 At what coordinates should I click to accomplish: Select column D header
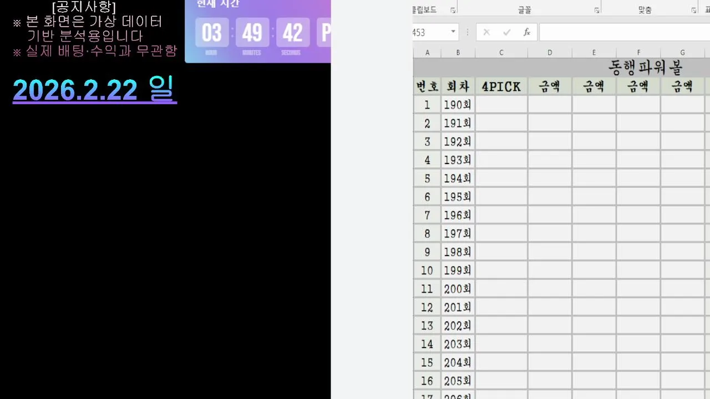(x=550, y=53)
